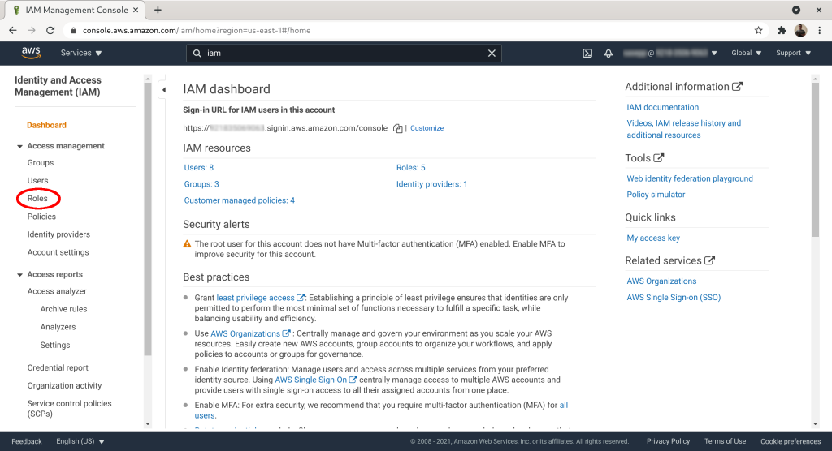Click the browser address bar URL
832x451 pixels.
click(x=197, y=30)
